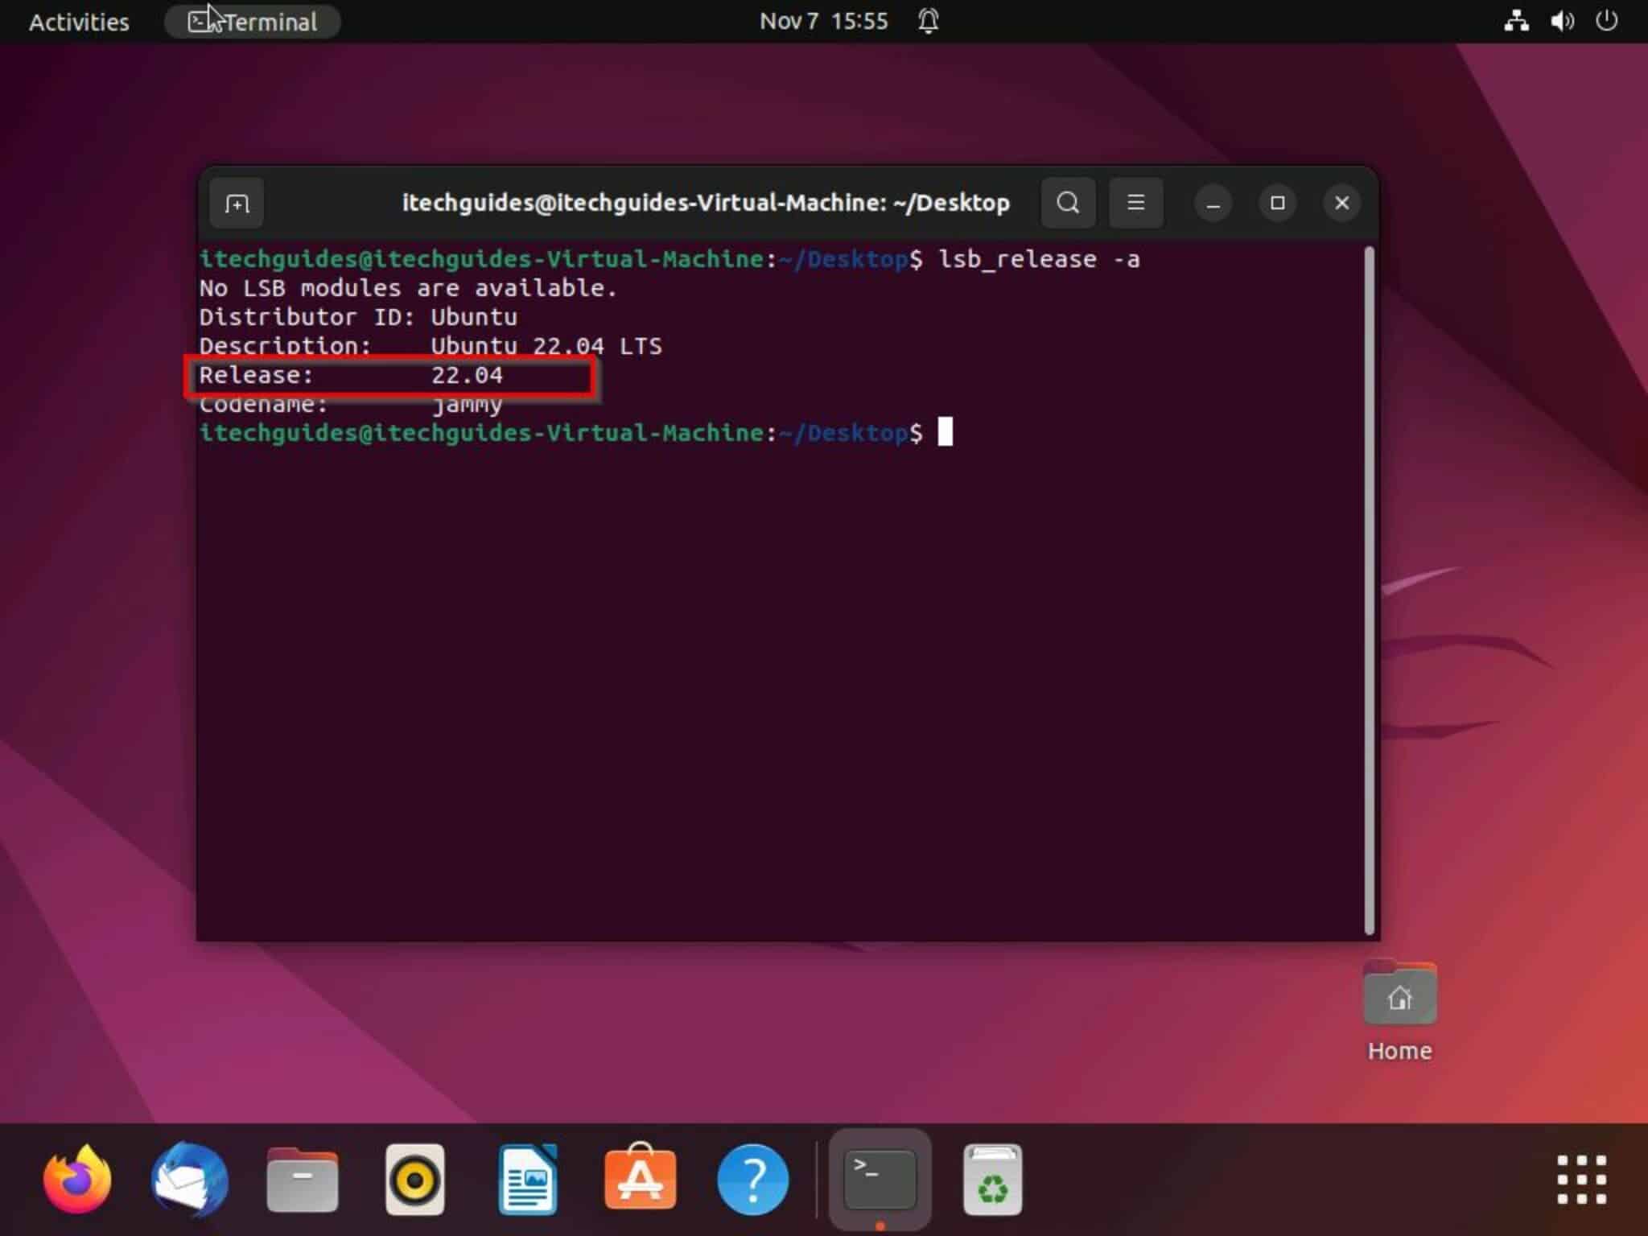1648x1236 pixels.
Task: Click the notification bell icon
Action: click(x=929, y=22)
